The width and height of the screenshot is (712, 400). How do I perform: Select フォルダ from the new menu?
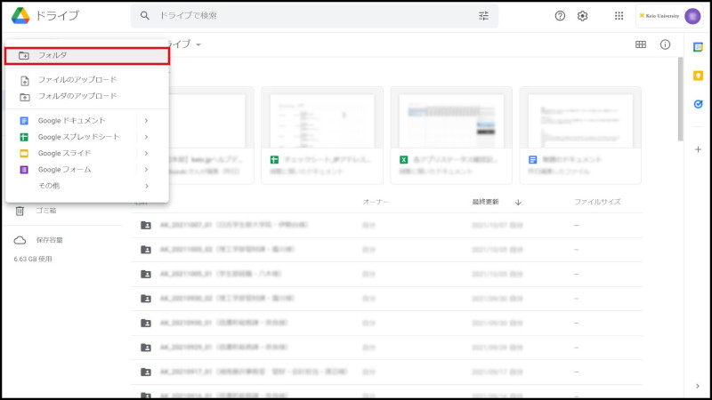point(86,55)
